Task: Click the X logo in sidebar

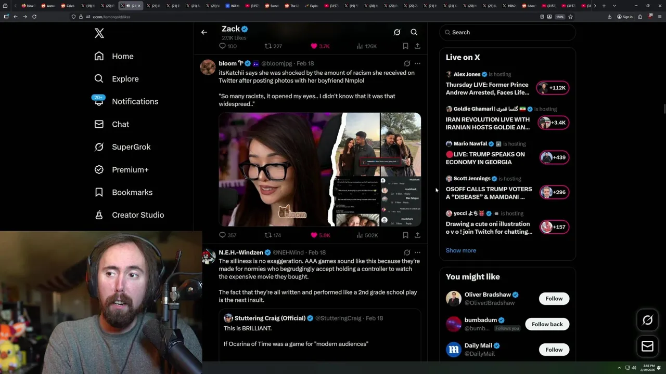Action: tap(99, 33)
